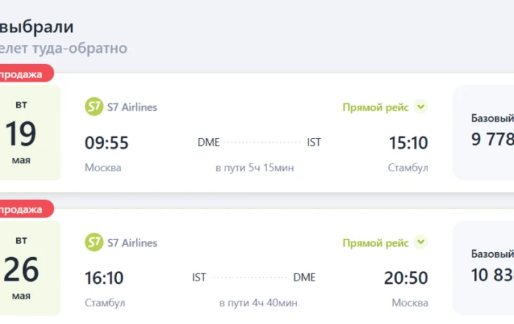This screenshot has height=324, width=514.
Task: Click the 5ч 15мин travel duration
Action: (x=255, y=168)
